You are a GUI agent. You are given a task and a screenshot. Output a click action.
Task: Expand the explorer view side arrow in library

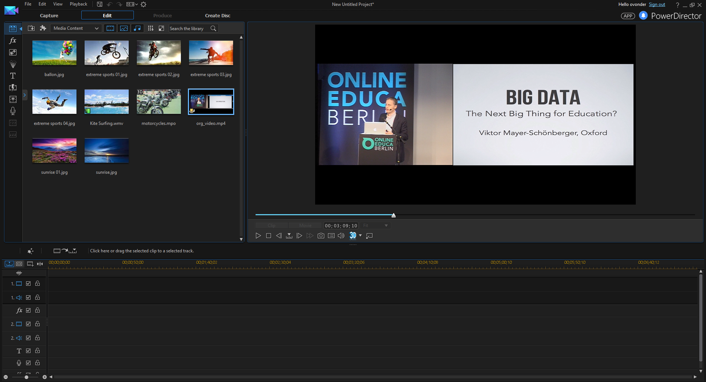point(25,95)
